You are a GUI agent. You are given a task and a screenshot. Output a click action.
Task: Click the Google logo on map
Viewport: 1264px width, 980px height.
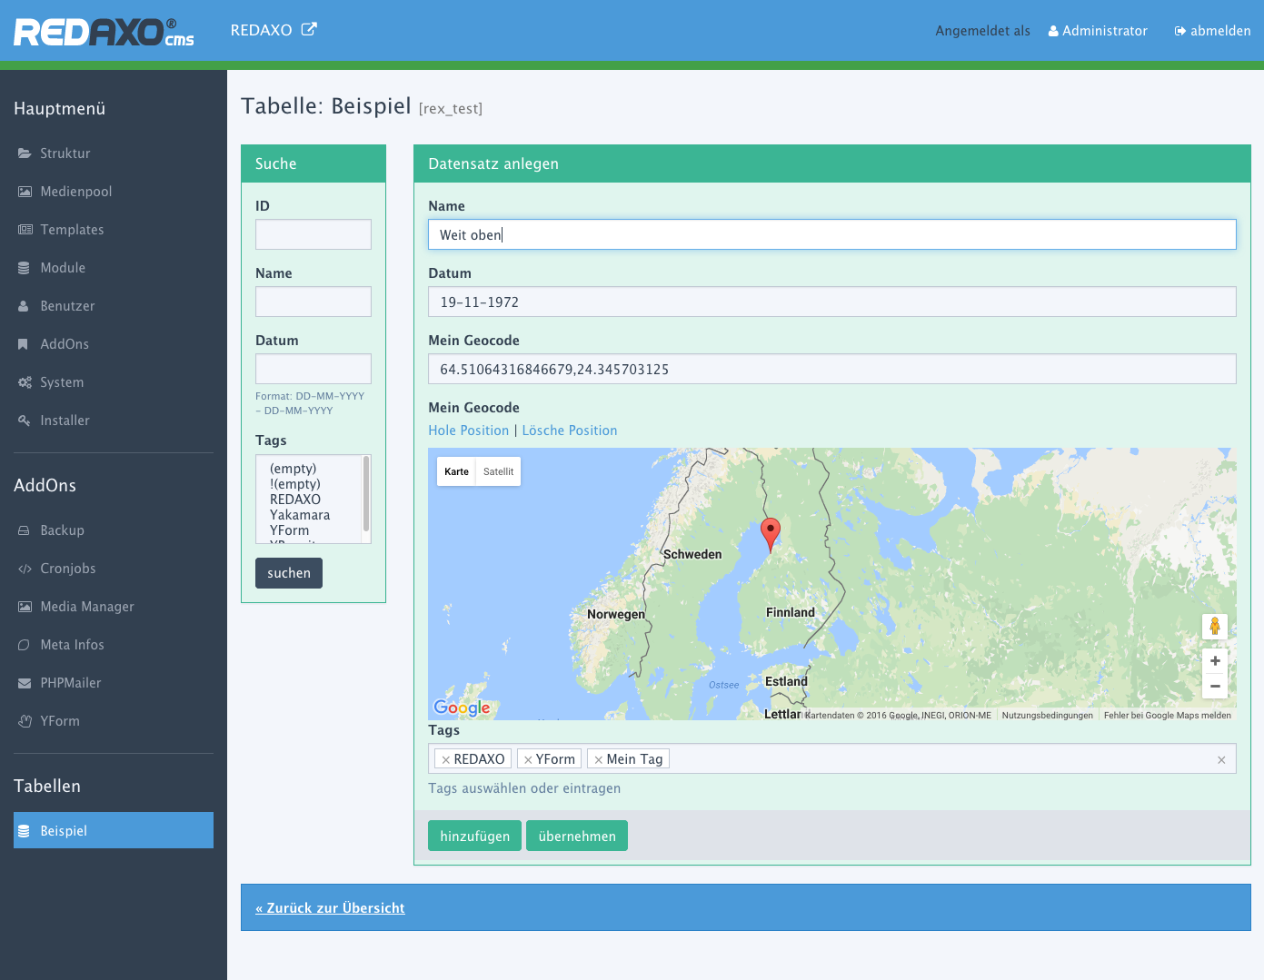[x=463, y=708]
